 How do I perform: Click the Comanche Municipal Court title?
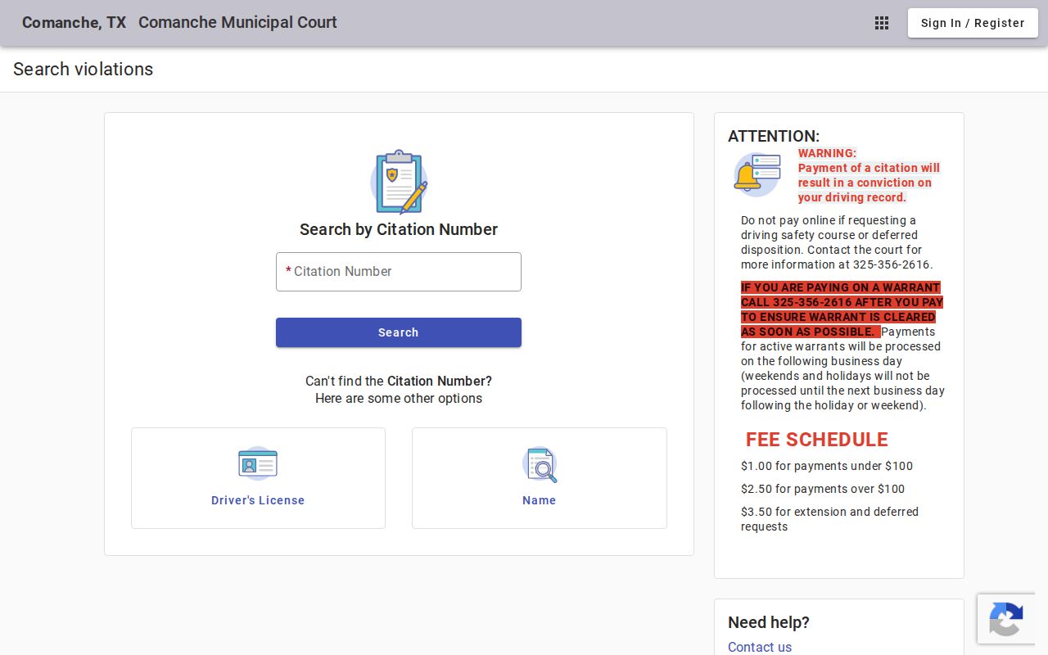237,23
